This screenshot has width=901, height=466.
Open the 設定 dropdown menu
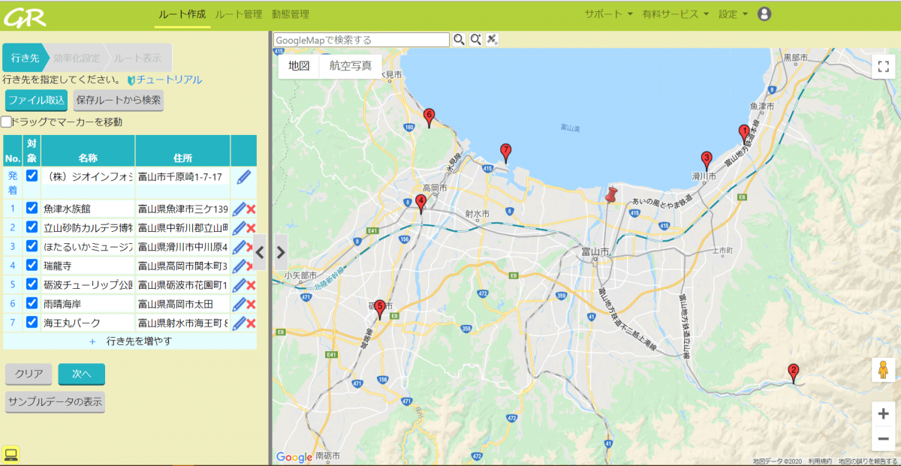coord(733,14)
